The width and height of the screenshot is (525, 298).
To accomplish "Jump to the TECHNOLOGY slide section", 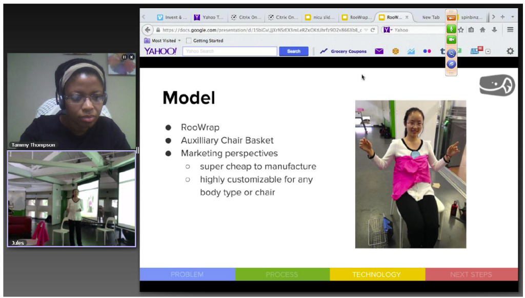I will (377, 274).
